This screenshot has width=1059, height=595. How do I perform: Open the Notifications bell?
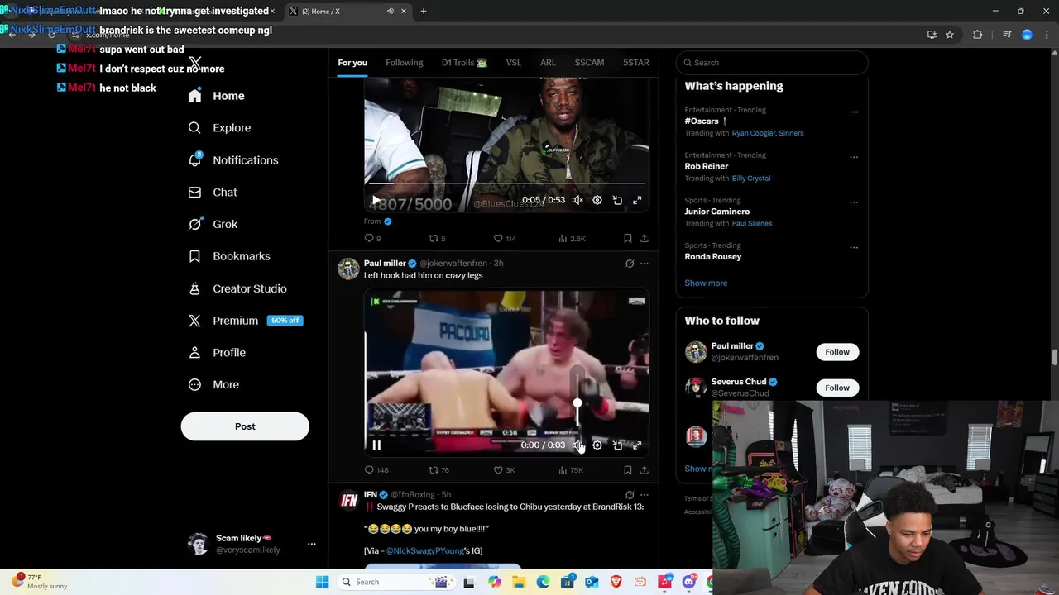tap(232, 160)
